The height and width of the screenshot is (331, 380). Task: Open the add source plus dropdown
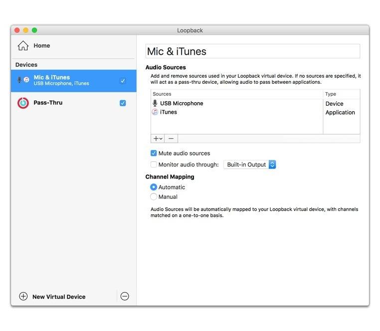click(x=158, y=139)
